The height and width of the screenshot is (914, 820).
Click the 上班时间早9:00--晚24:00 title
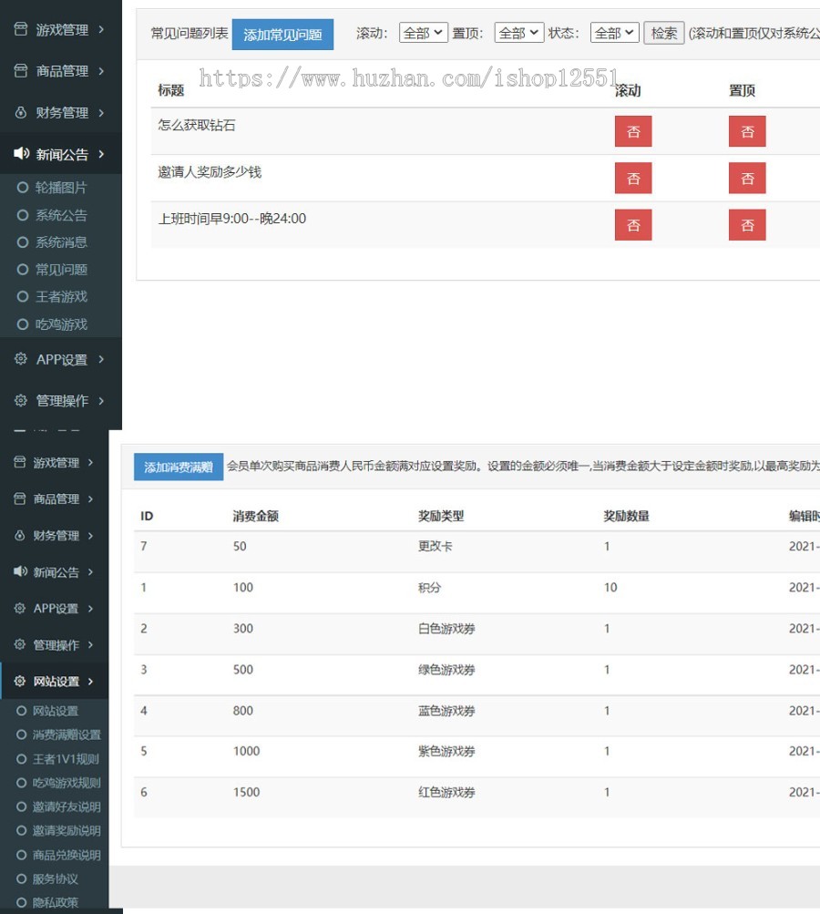(x=232, y=219)
